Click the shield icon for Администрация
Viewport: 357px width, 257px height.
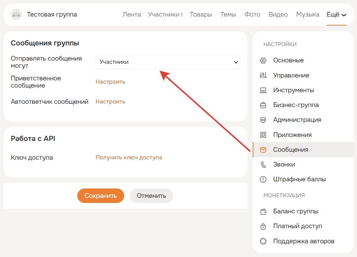point(263,120)
